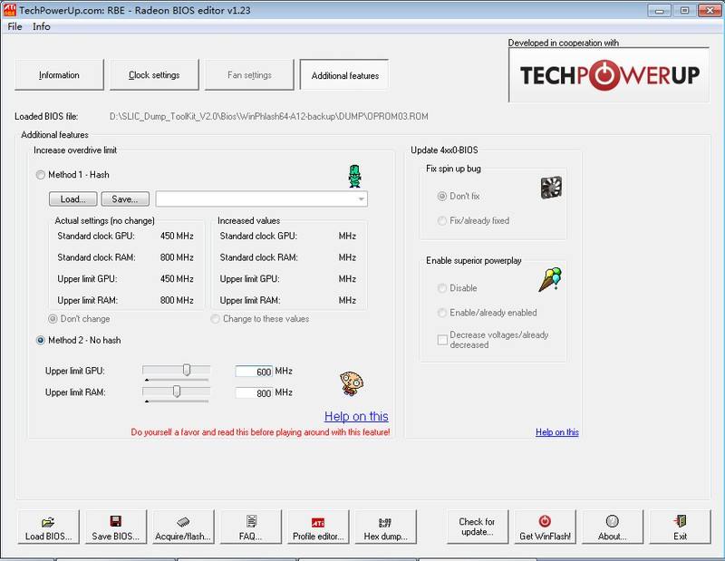
Task: Click the Load BIOS folder icon button
Action: pos(48,527)
